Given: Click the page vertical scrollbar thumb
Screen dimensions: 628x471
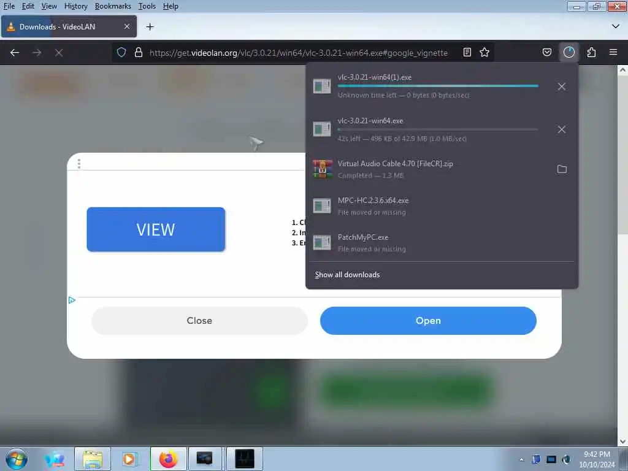Looking at the screenshot, I should (x=622, y=156).
